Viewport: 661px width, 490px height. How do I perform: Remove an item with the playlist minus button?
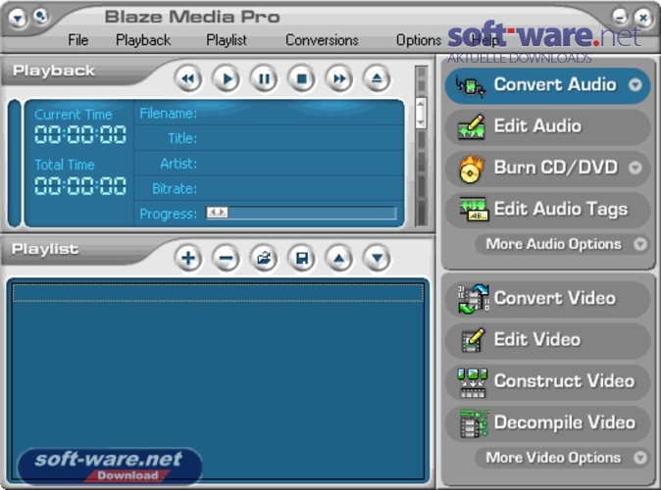pyautogui.click(x=226, y=258)
